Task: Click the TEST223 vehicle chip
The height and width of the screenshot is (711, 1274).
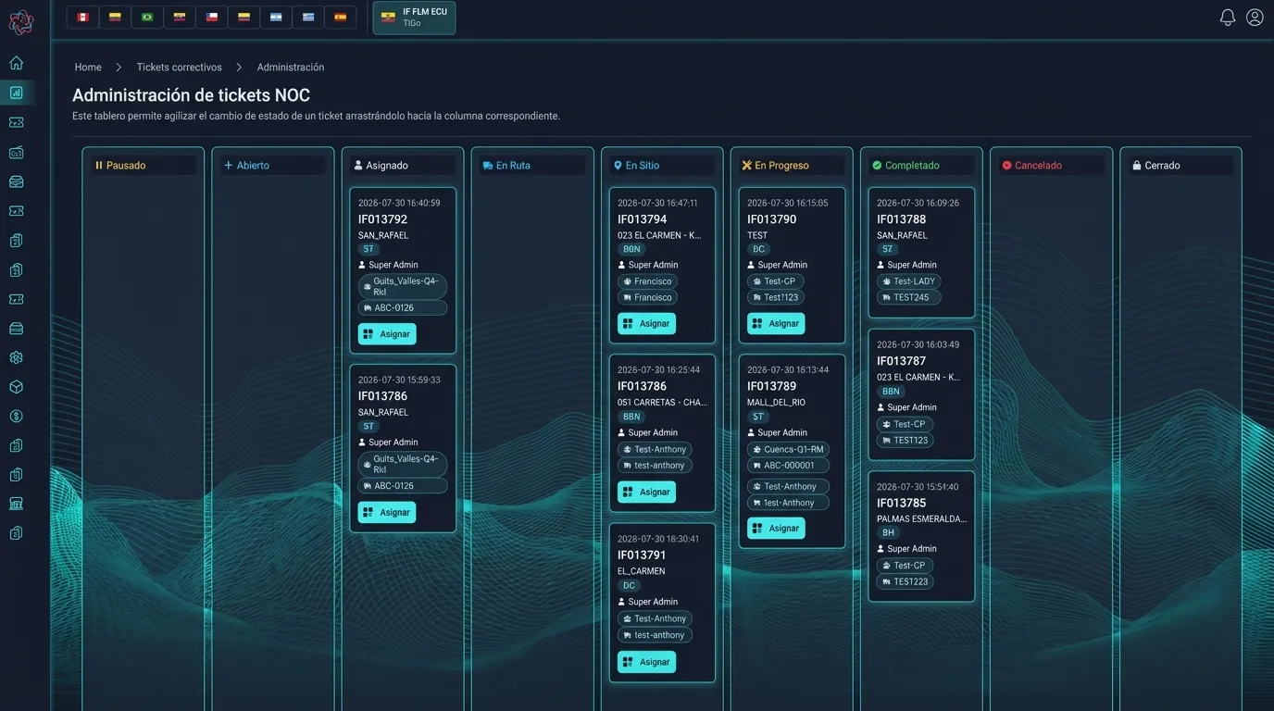Action: (905, 581)
